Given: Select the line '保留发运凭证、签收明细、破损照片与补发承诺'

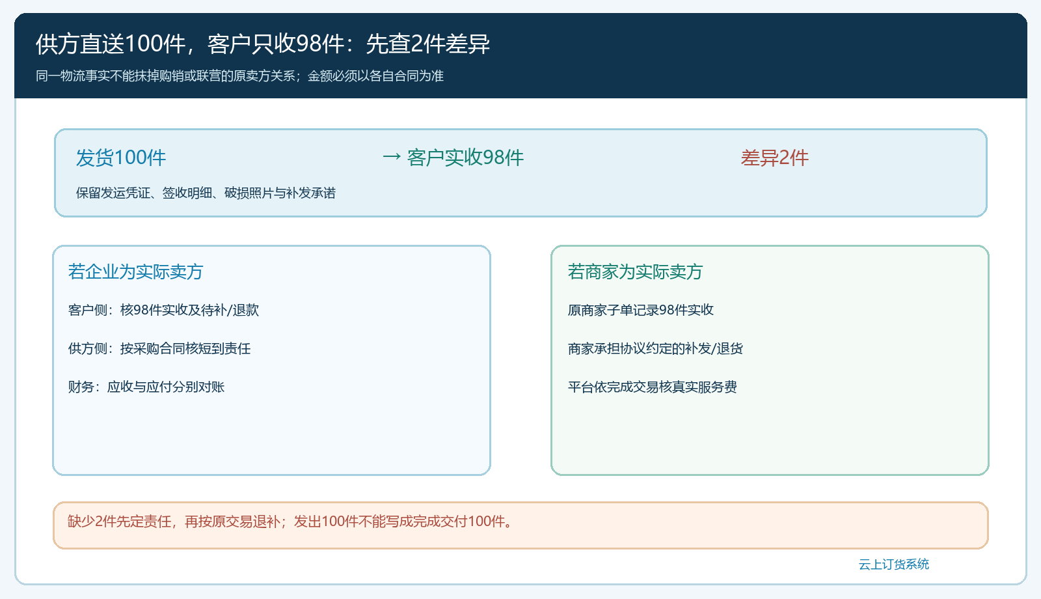Looking at the screenshot, I should [206, 193].
